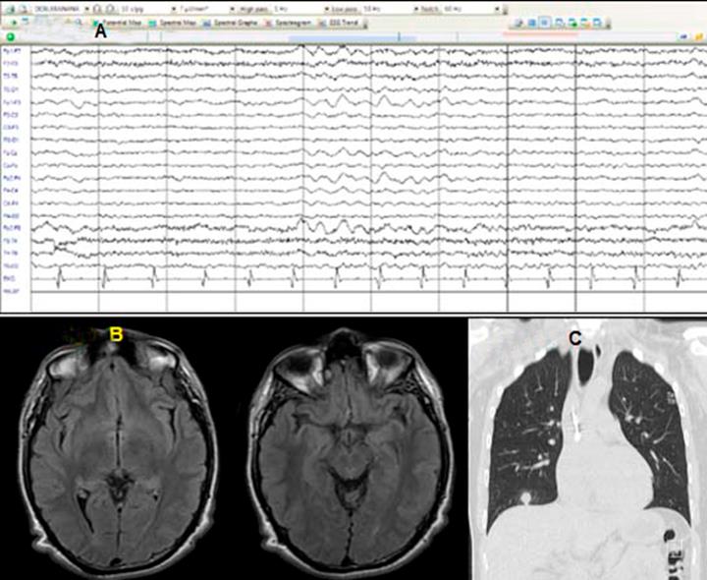Click the first icon in right toolbar group
The height and width of the screenshot is (580, 707).
tap(519, 21)
